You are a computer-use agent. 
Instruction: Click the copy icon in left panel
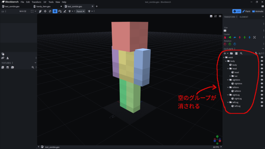3,54
